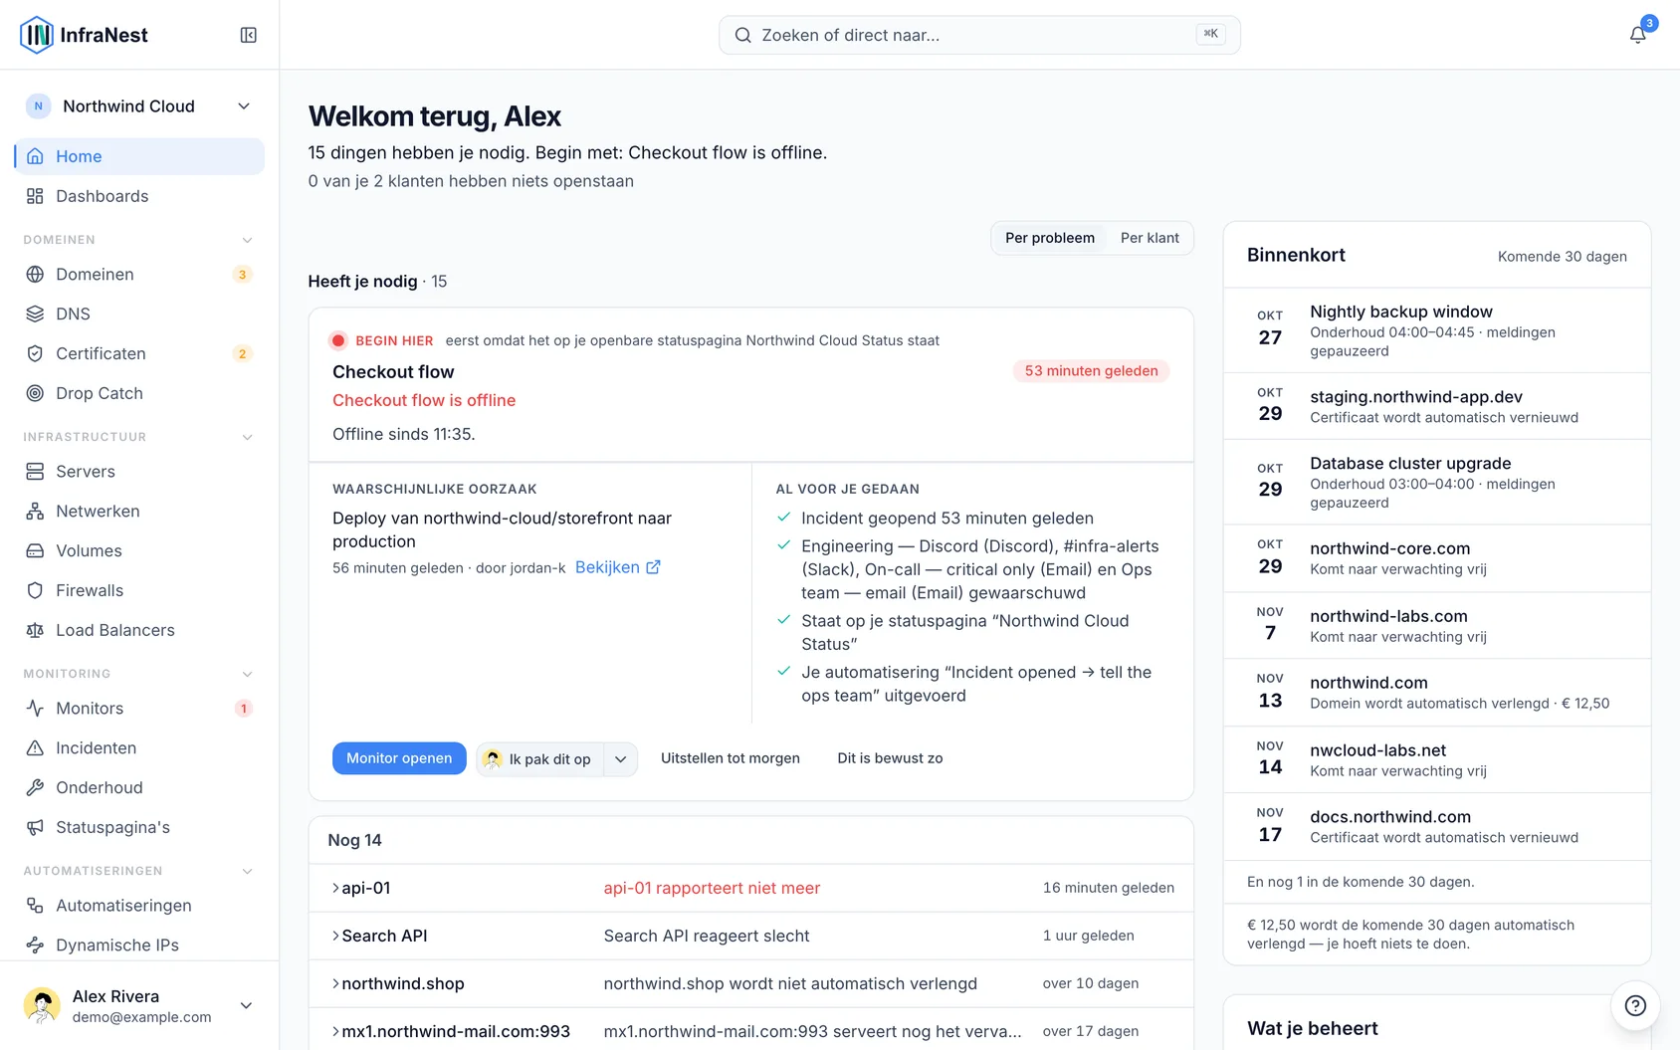Click Dit is bewust zo
Image resolution: width=1680 pixels, height=1050 pixels.
coord(890,758)
